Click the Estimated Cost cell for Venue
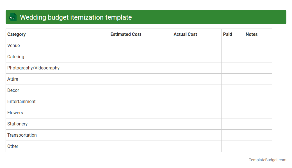 pos(140,45)
